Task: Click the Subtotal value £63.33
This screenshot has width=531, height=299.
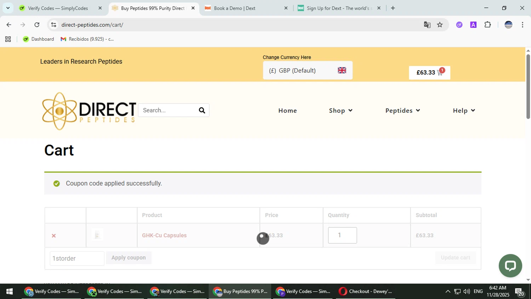Action: click(424, 235)
